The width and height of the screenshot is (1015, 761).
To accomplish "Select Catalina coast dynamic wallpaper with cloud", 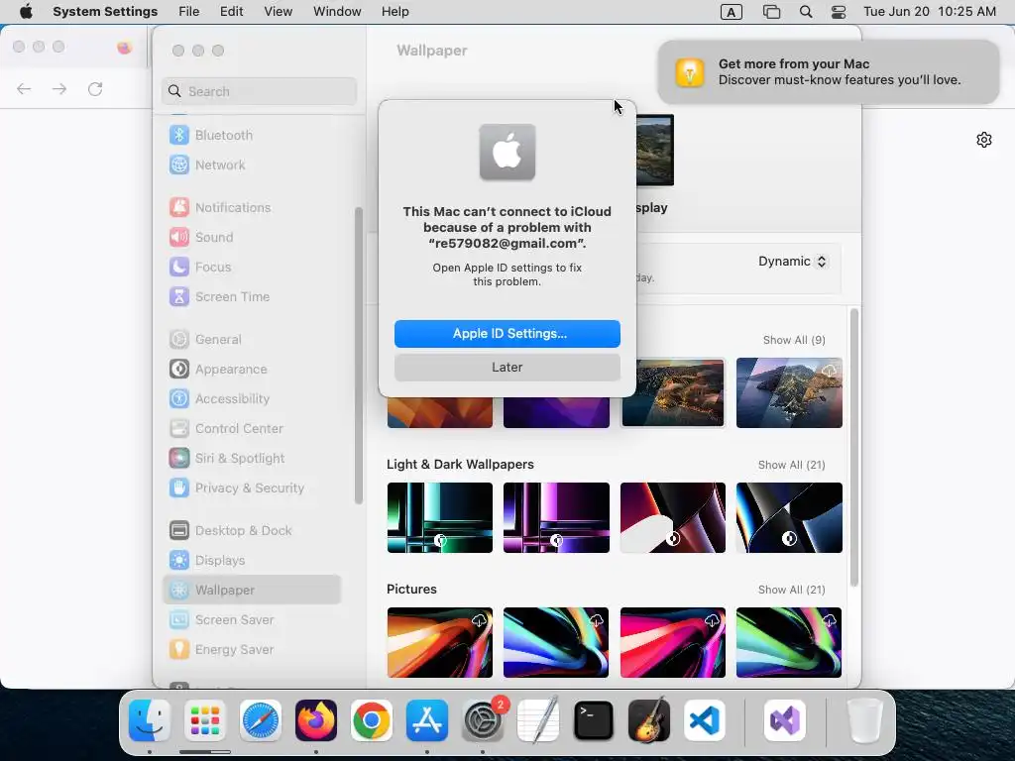I will click(789, 392).
